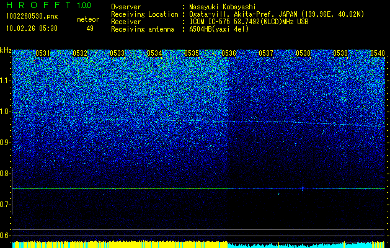Click the 0.8 kHz axis label
This screenshot has width=390, height=248.
pos(4,174)
